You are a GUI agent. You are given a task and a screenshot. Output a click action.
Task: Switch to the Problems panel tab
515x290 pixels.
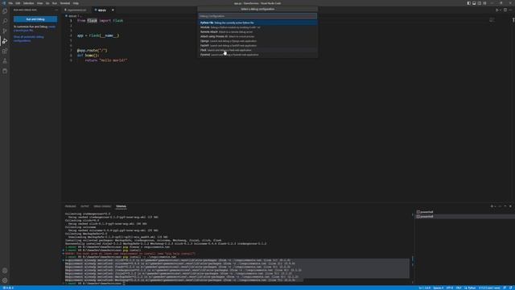pyautogui.click(x=70, y=206)
